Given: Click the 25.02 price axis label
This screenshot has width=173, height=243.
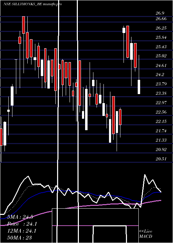Looking at the screenshot, I should [161, 56].
